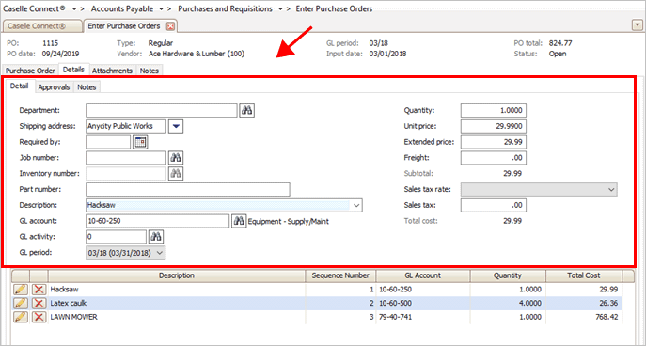
Task: Click the GL account field 10-60-250
Action: (x=157, y=221)
